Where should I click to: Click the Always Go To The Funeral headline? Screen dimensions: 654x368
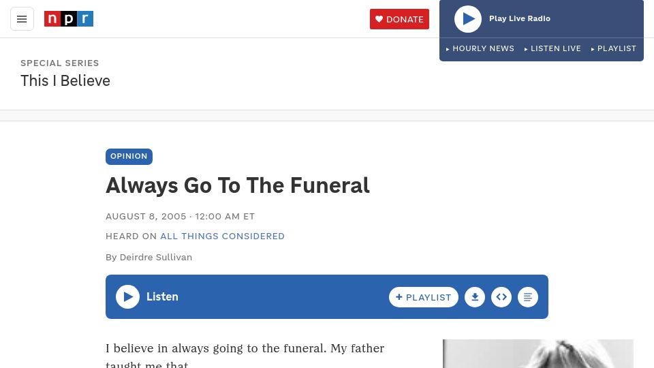pos(238,185)
